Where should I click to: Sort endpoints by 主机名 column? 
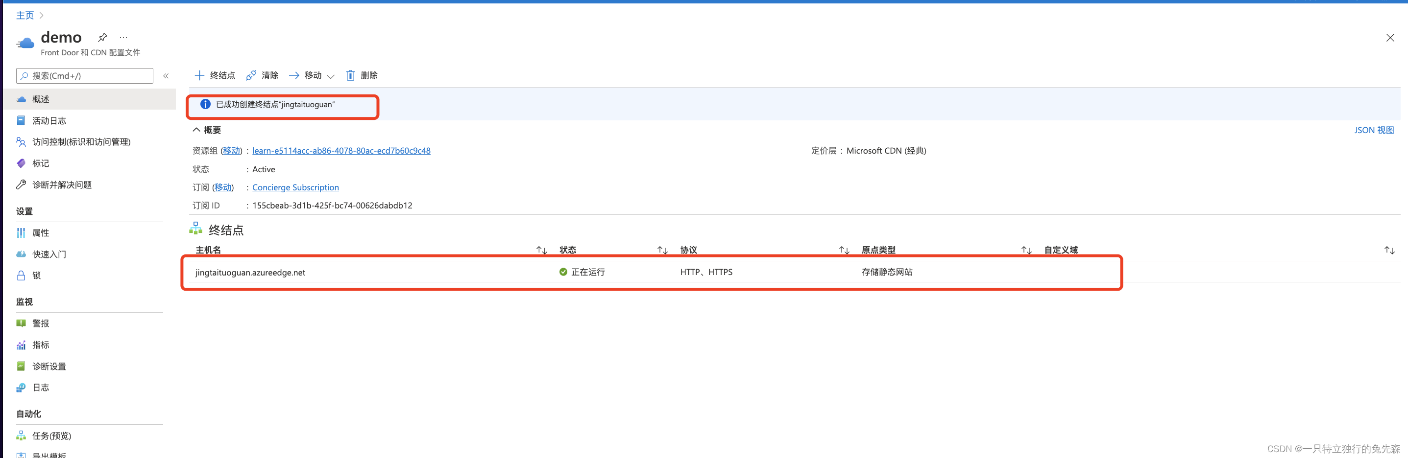click(542, 250)
